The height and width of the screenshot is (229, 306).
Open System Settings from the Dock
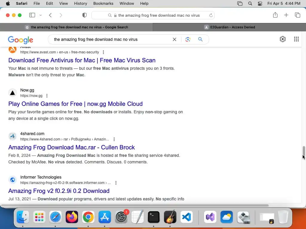121,217
